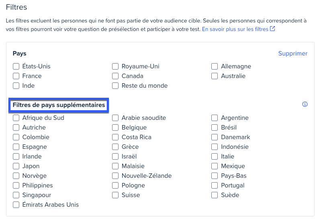This screenshot has width=321, height=220.
Task: Click the info icon beside supplementary filters
Action: click(305, 105)
